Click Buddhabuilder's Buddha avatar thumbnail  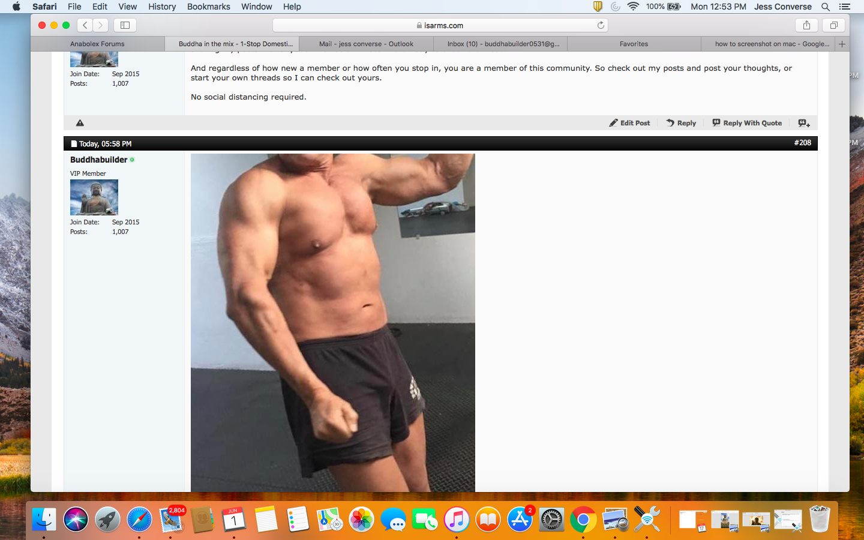click(x=94, y=197)
